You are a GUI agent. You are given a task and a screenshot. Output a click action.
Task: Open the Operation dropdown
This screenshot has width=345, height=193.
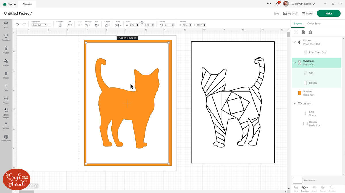[39, 25]
